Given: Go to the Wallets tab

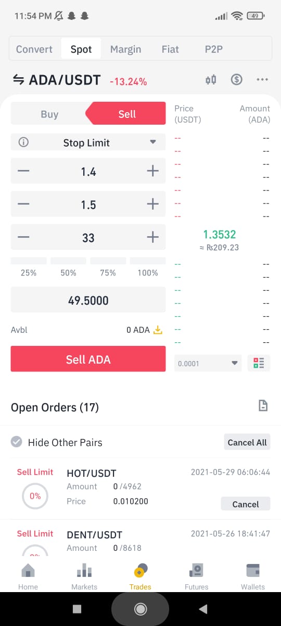Looking at the screenshot, I should click(253, 576).
